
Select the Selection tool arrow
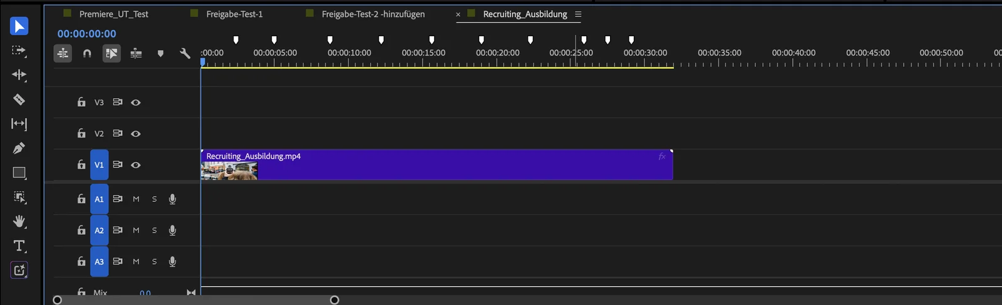[19, 26]
